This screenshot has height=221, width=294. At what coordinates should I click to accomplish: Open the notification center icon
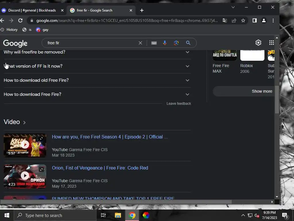285,215
